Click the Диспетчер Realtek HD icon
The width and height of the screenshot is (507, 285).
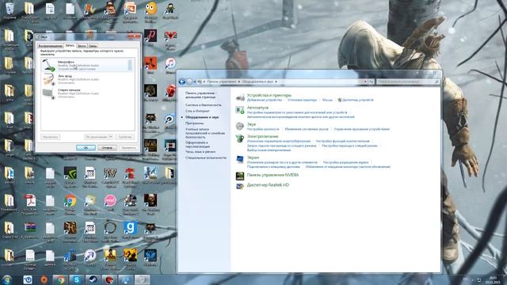(239, 186)
